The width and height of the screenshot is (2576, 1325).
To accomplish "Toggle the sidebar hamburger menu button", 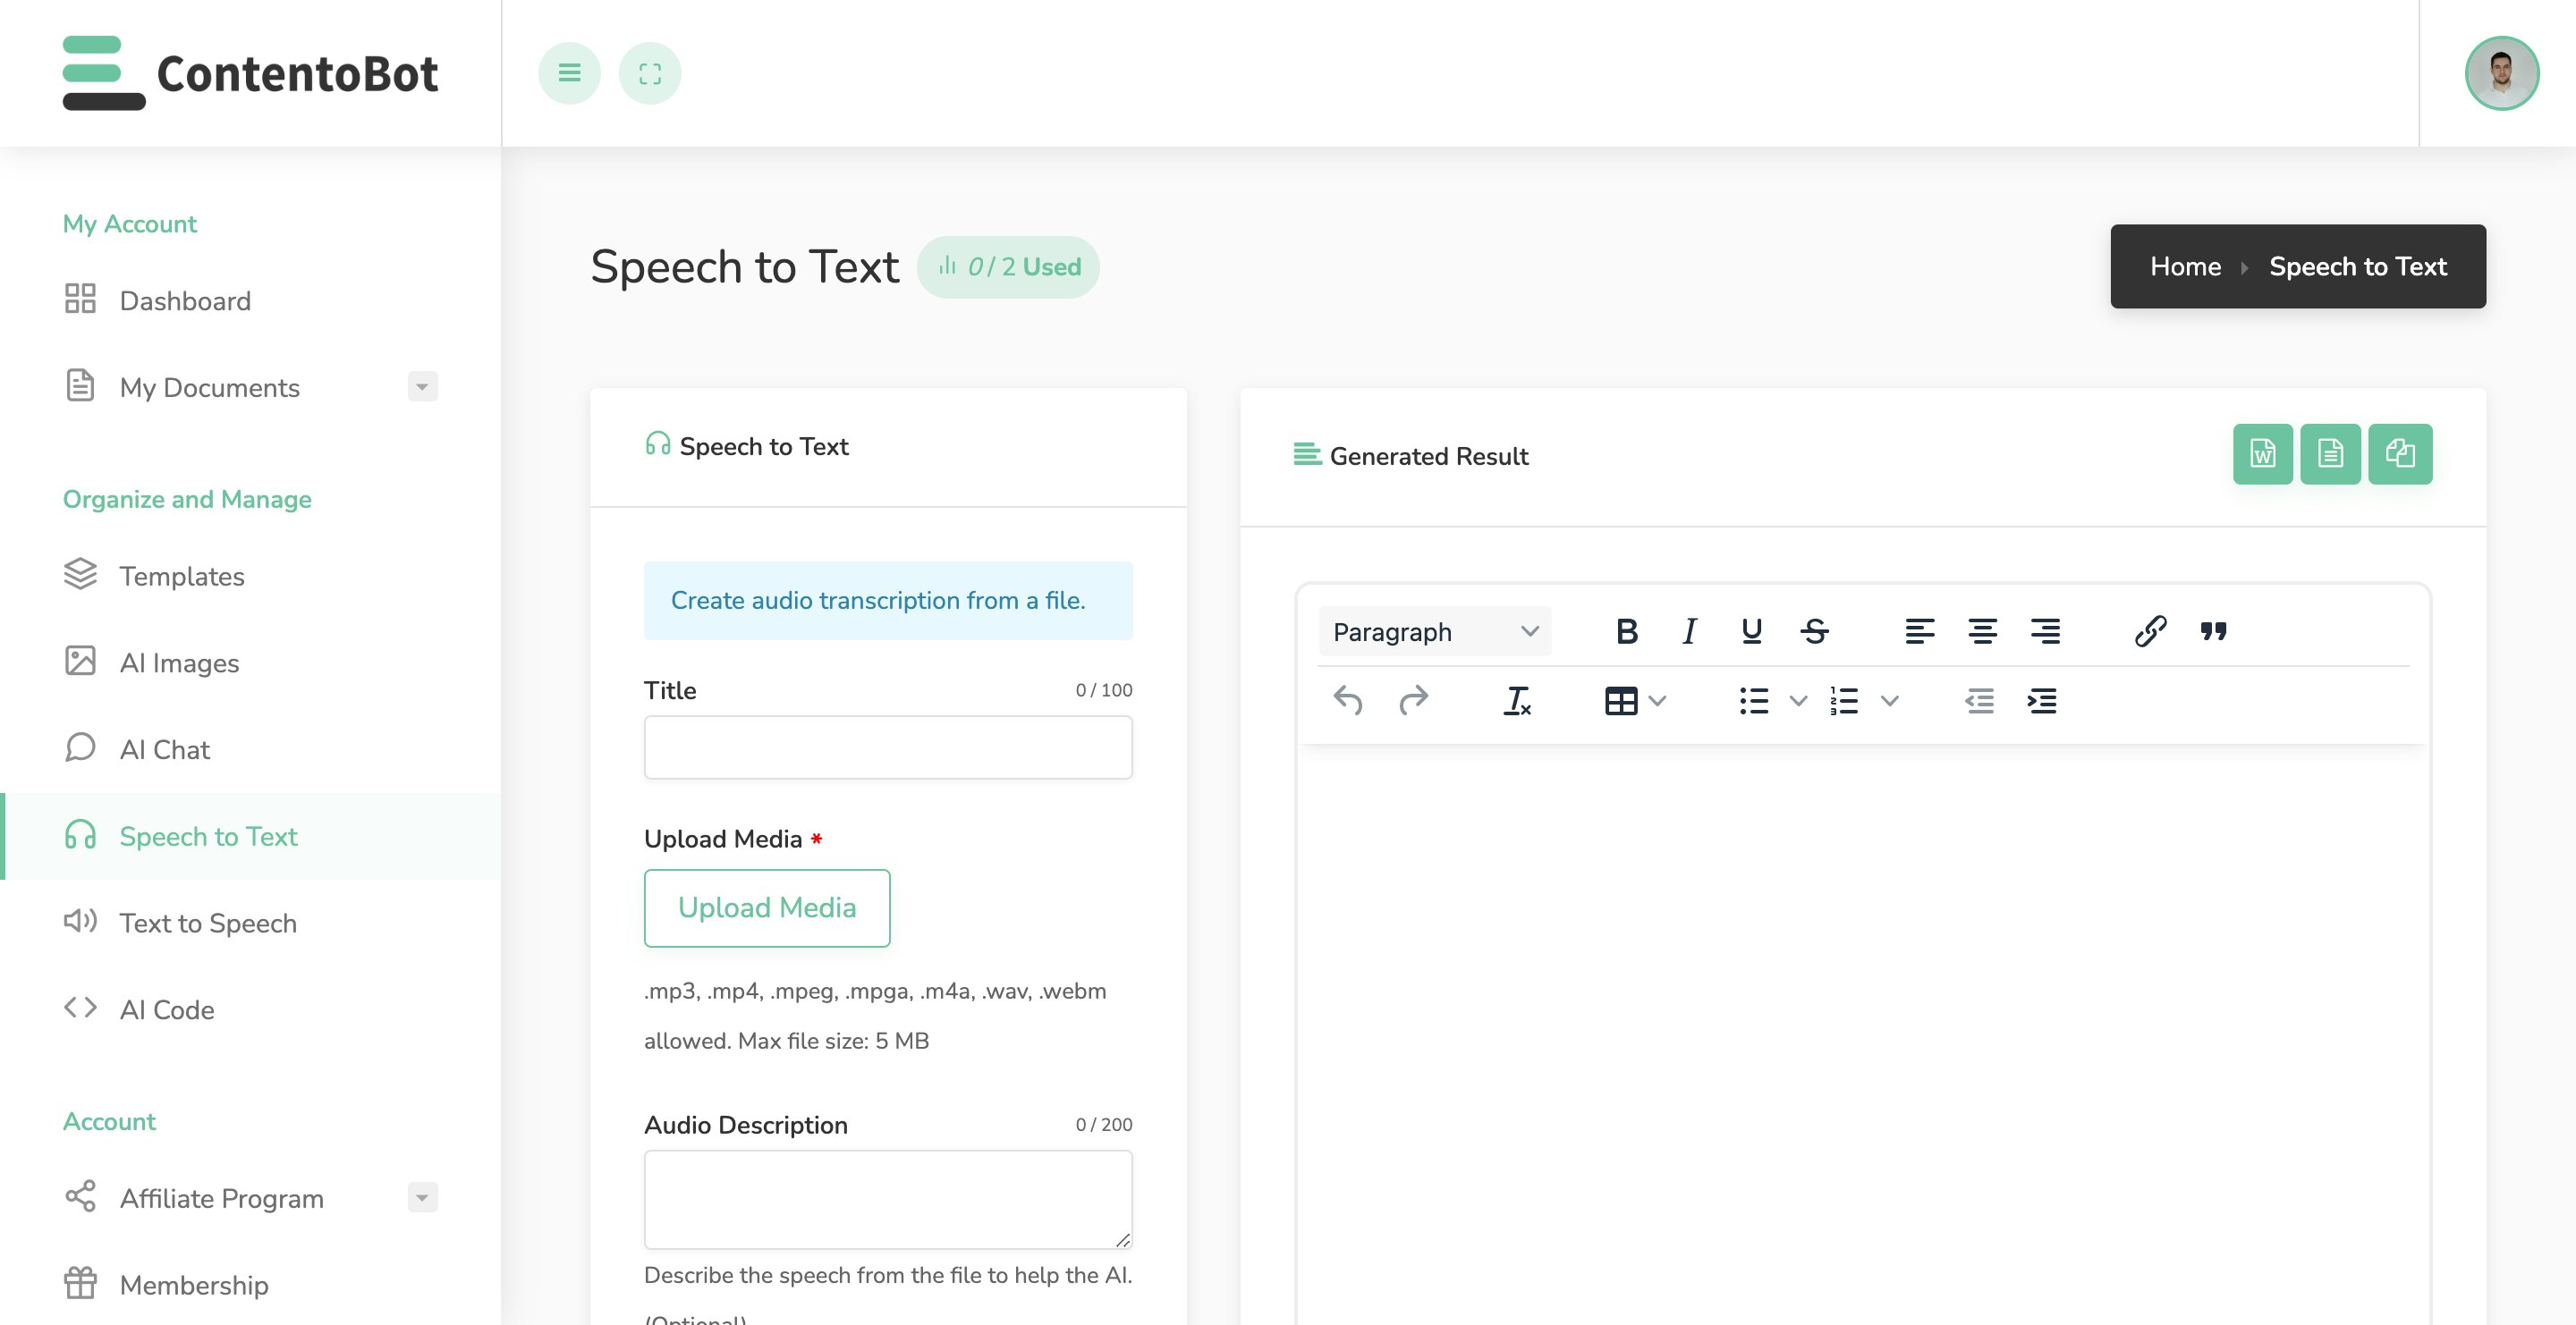I will [569, 73].
